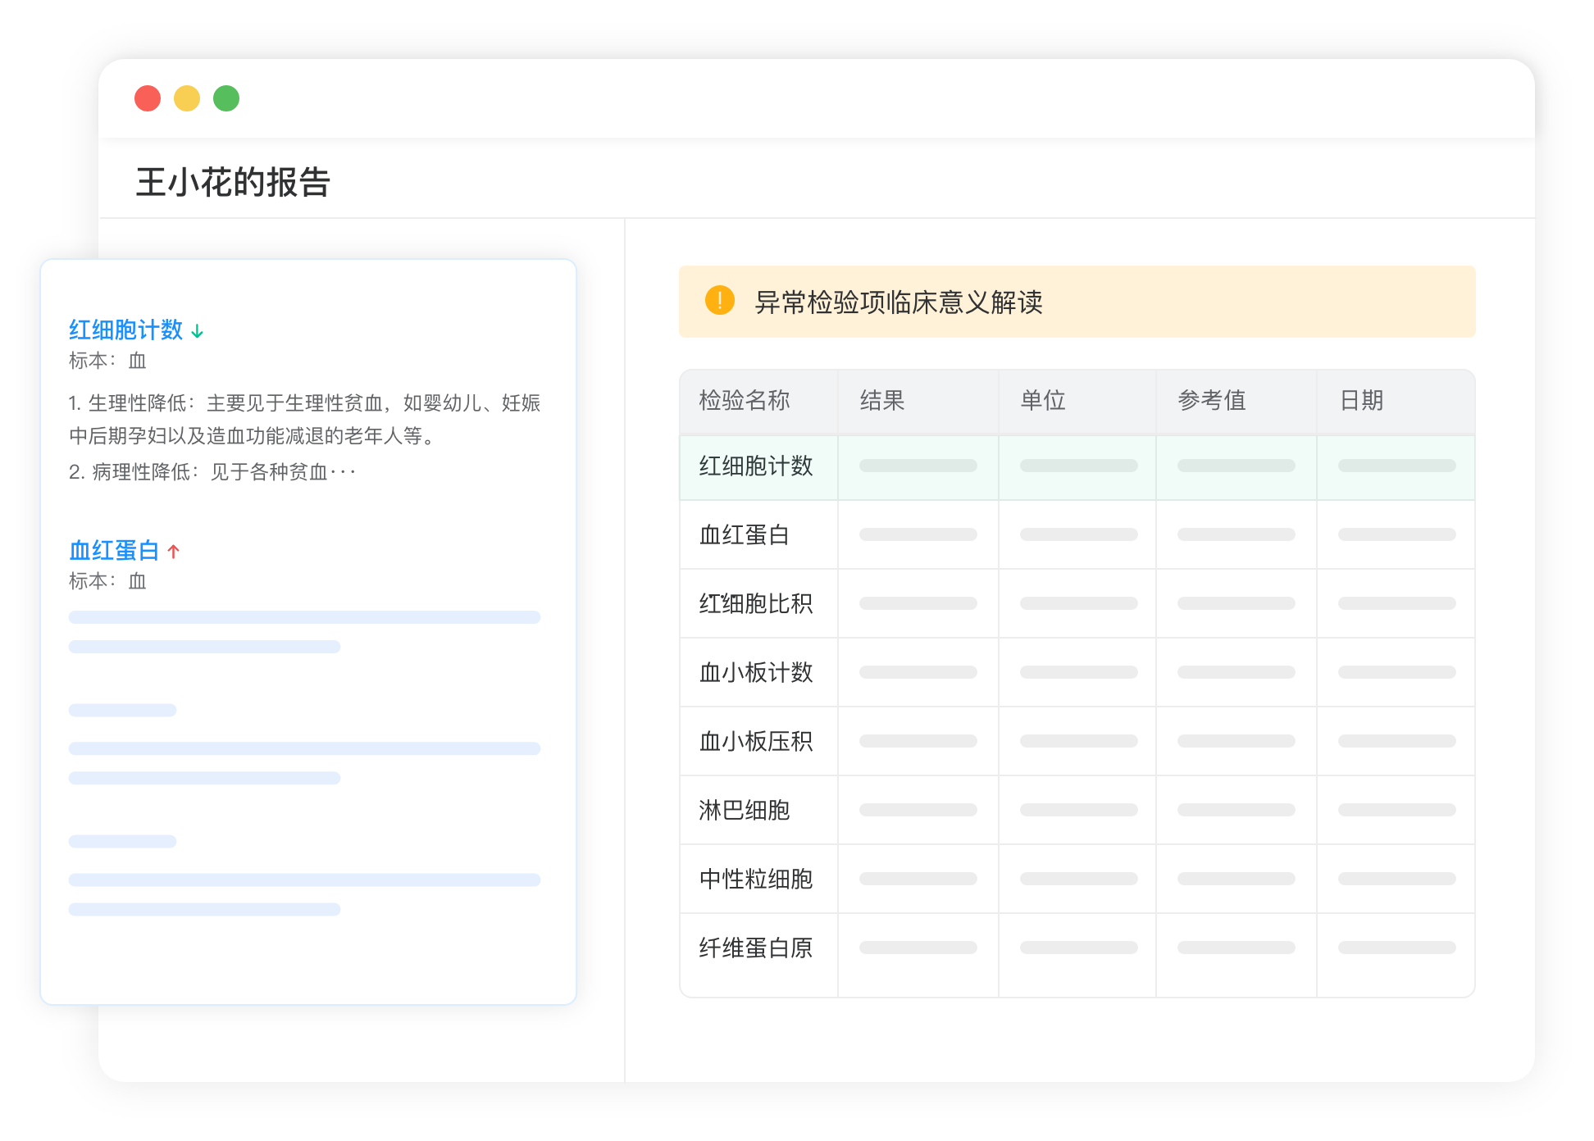Select the 血小板计数 table row
The width and height of the screenshot is (1594, 1141).
[x=755, y=673]
